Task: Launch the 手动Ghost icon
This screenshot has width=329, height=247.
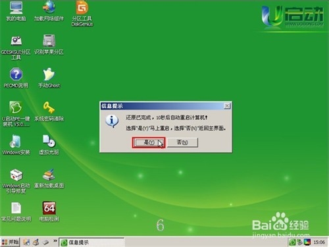Action: 49,78
